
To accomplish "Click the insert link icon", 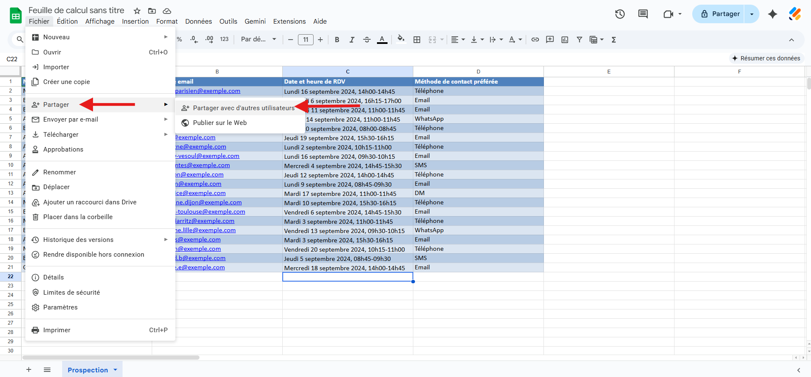I will pos(535,40).
